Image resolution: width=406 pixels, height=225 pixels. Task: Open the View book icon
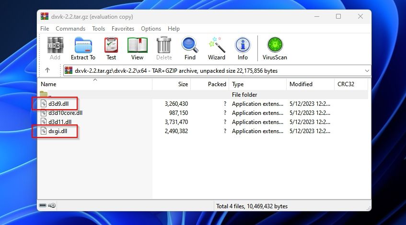[x=137, y=45]
